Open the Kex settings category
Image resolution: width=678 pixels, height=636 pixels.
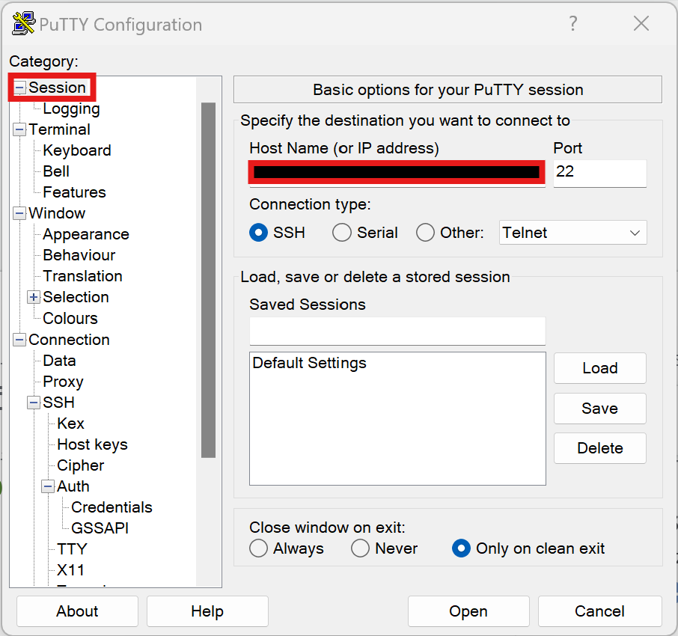pyautogui.click(x=71, y=424)
